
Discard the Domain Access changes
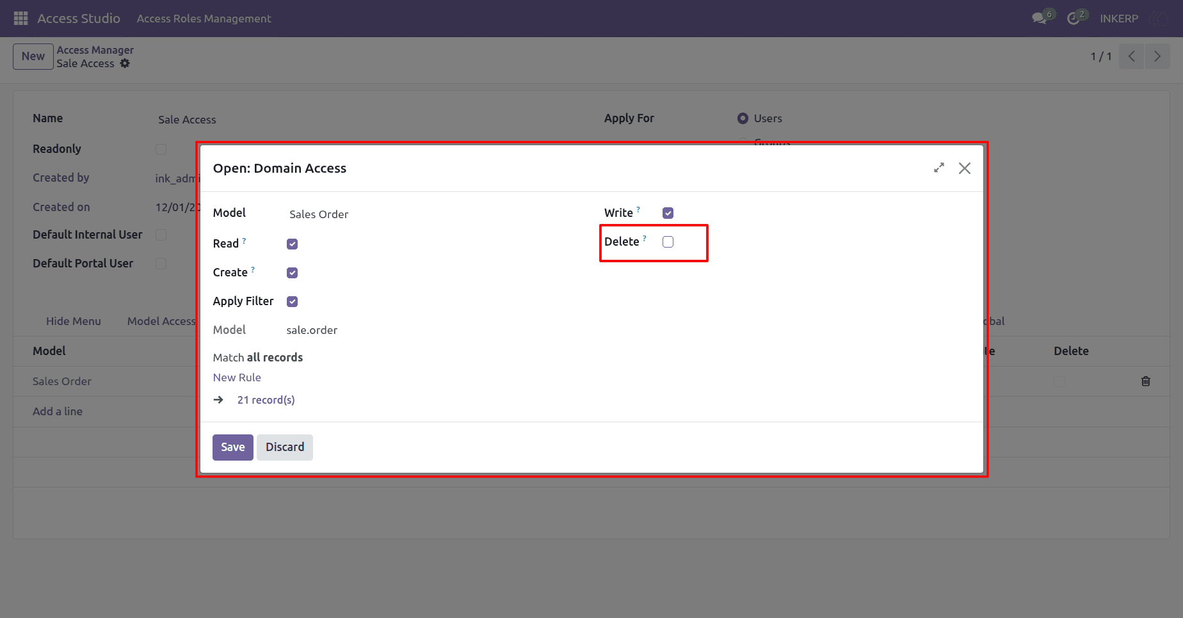click(x=285, y=447)
